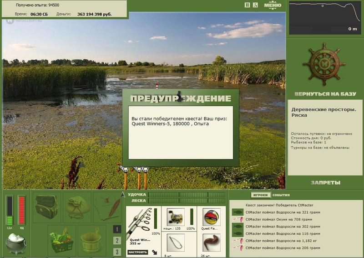Open the lures and float kit icon

click(x=107, y=207)
